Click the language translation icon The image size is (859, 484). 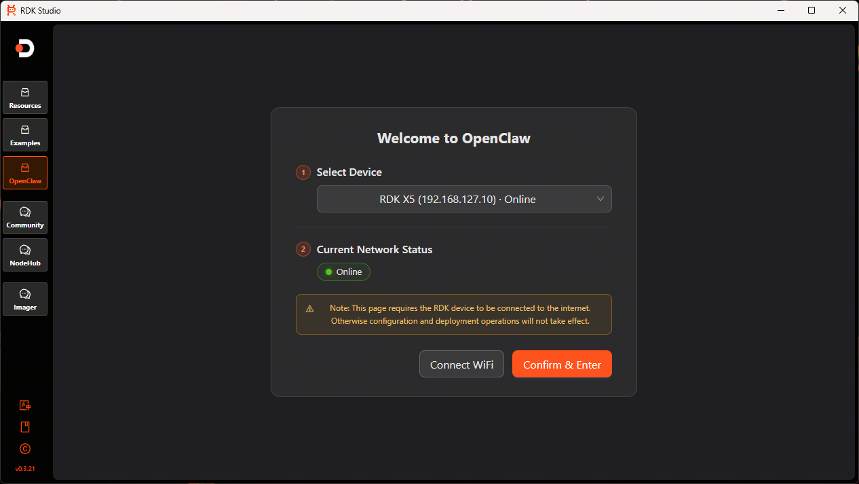tap(25, 405)
